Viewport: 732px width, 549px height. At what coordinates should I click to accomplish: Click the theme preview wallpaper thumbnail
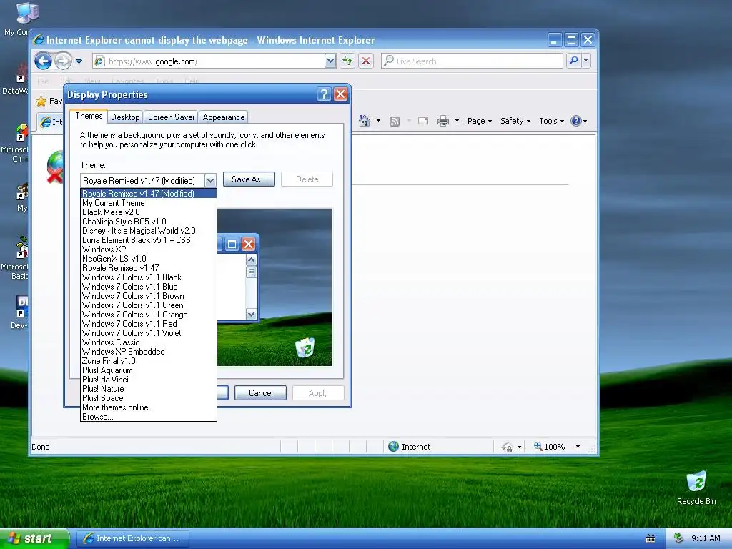coord(274,287)
